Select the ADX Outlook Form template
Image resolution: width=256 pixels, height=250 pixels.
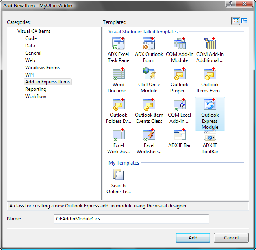click(x=149, y=50)
